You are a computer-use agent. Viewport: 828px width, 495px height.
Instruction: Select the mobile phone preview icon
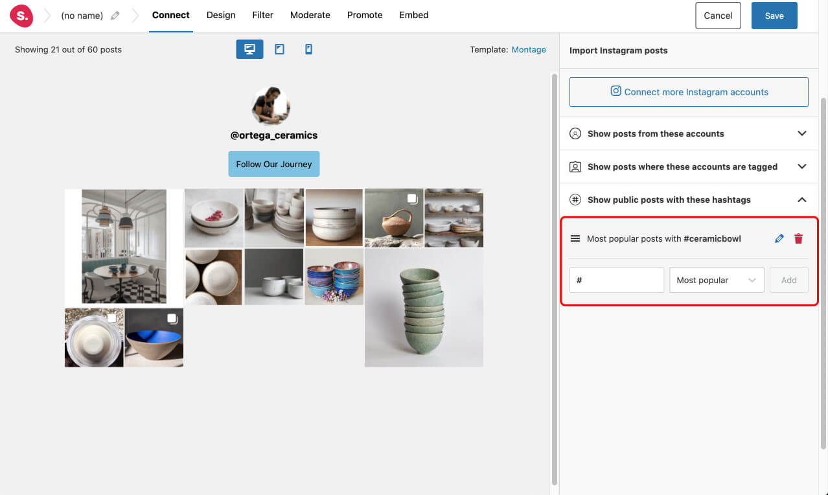pyautogui.click(x=308, y=49)
